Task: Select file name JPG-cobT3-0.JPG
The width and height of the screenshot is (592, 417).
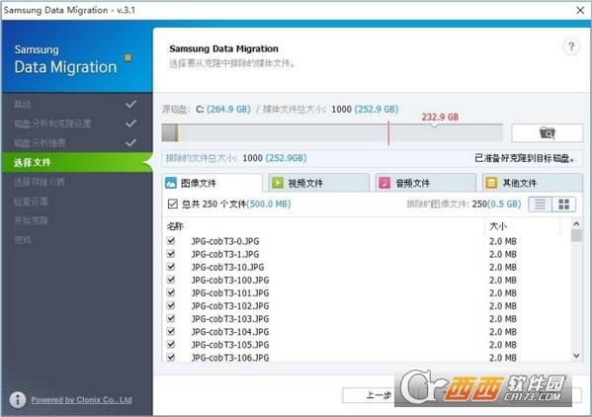Action: pos(225,241)
